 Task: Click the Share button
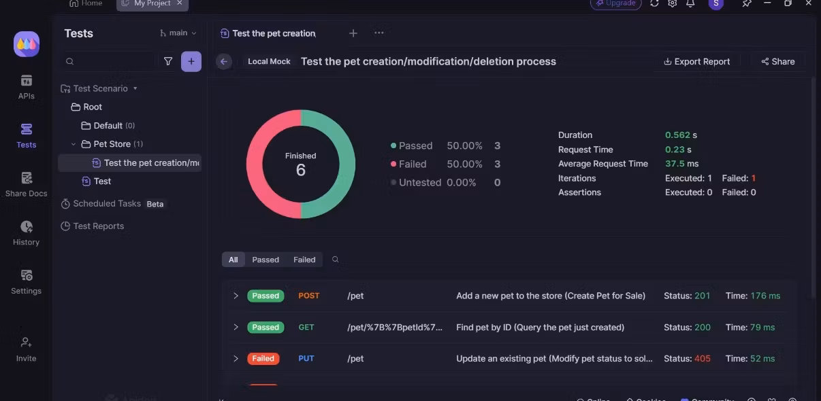[x=778, y=61]
